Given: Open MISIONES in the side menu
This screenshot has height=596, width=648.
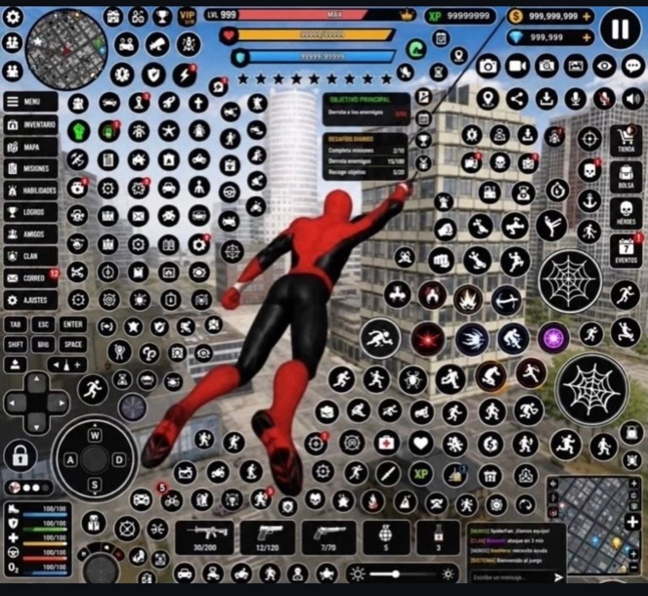Looking at the screenshot, I should coord(31,168).
